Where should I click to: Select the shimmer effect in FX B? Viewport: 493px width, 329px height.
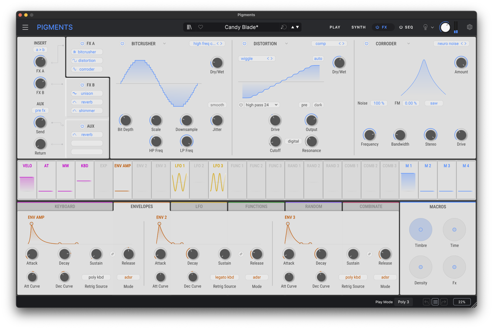(86, 111)
